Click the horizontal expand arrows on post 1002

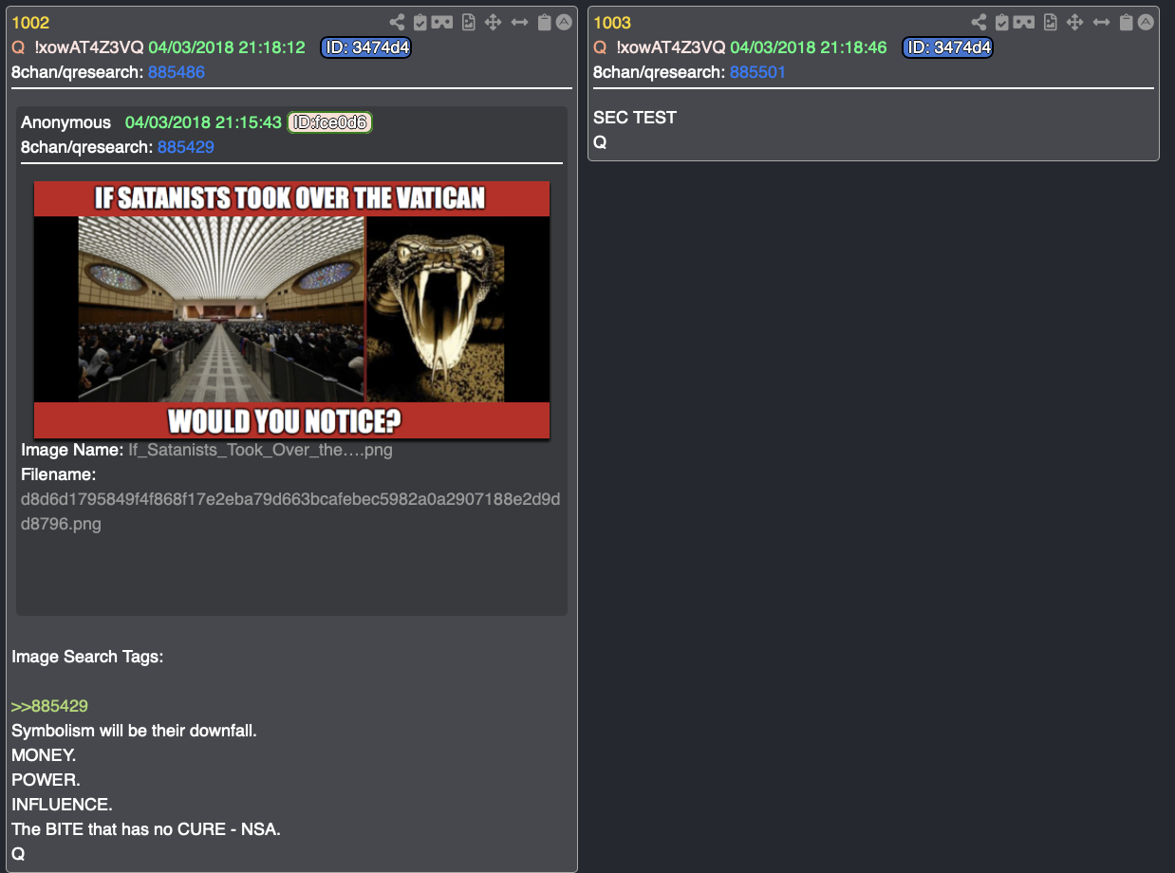coord(519,22)
